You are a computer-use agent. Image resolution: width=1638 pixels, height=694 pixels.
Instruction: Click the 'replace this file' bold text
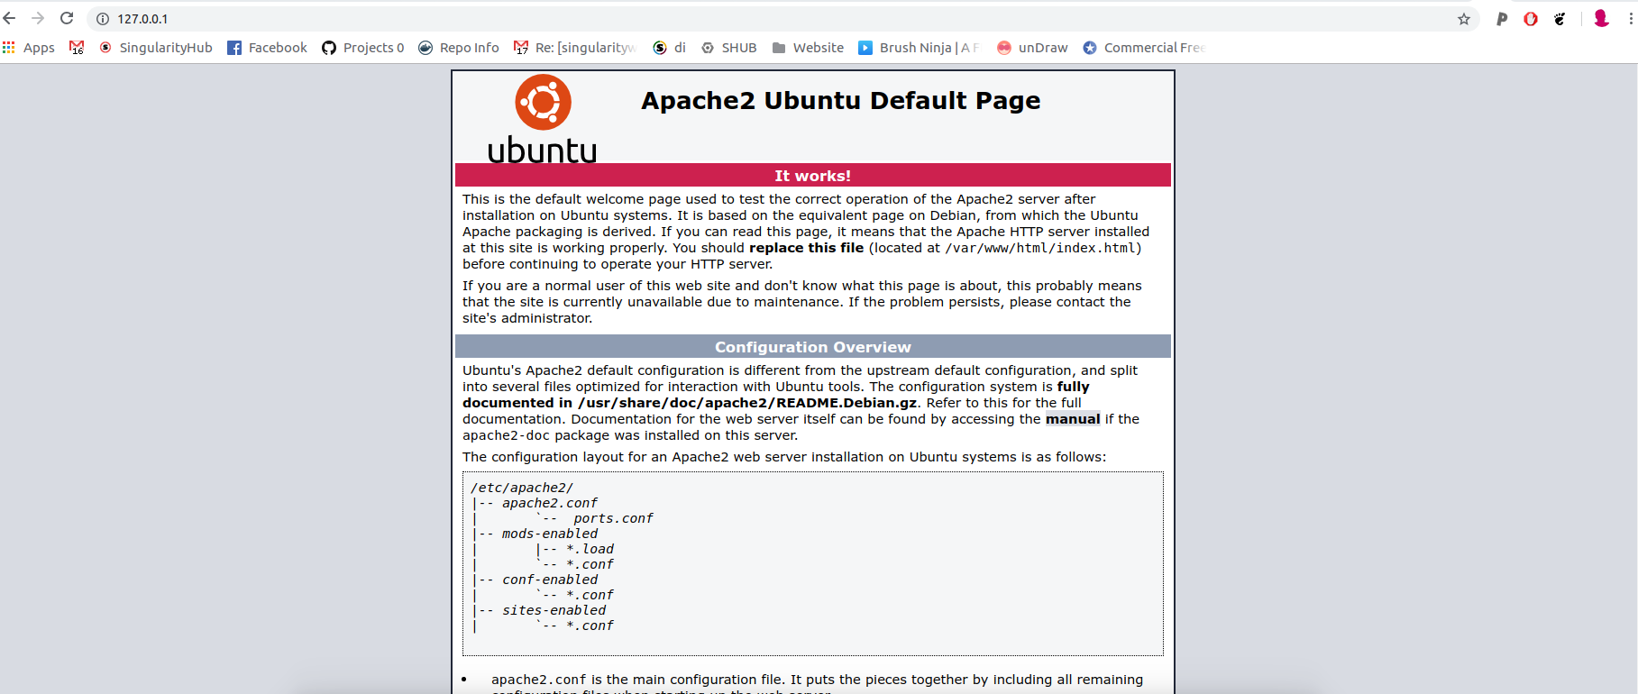[807, 248]
